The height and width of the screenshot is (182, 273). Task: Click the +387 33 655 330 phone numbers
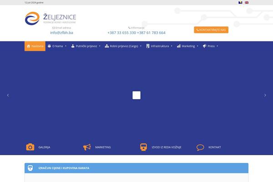(136, 33)
